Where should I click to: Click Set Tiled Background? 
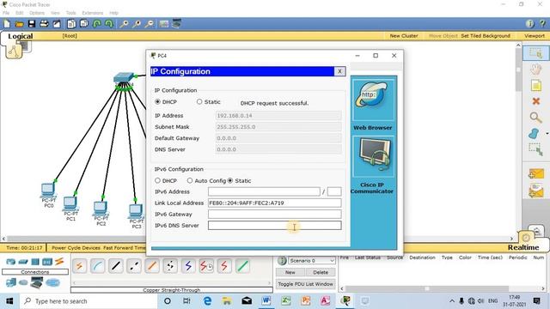pos(486,36)
